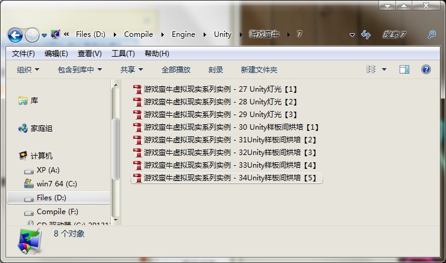Image resolution: width=446 pixels, height=263 pixels.
Task: Click the 库 libraries icon
Action: [23, 101]
